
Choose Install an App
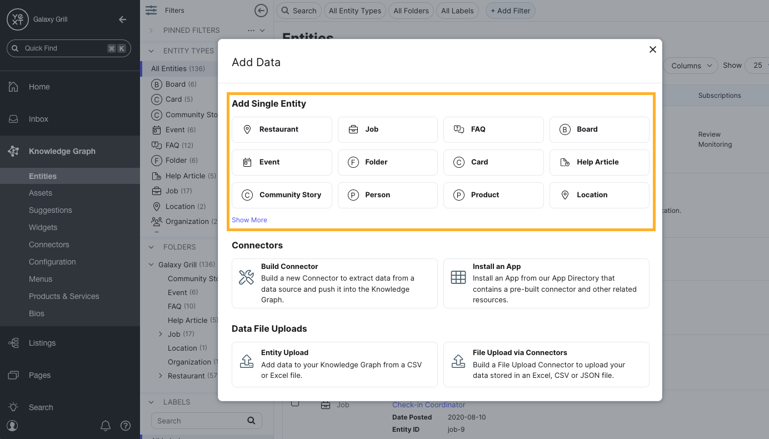click(x=546, y=283)
